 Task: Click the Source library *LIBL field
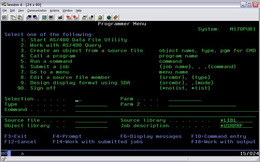[236, 120]
